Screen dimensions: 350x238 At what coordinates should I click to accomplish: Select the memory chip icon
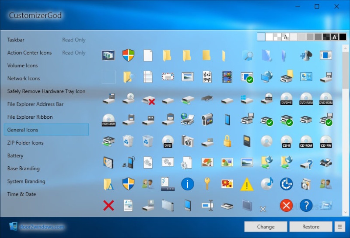click(207, 98)
